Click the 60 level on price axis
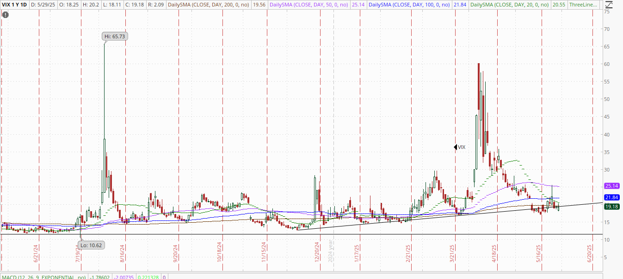Viewport: 623px width, 279px height. (607, 64)
